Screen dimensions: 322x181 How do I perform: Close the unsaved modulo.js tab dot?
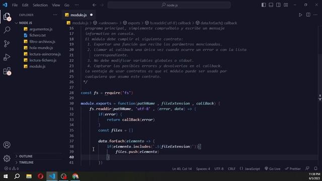[x=92, y=15]
